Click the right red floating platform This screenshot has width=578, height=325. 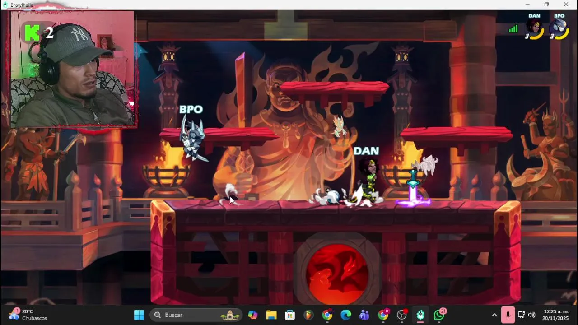(x=456, y=134)
